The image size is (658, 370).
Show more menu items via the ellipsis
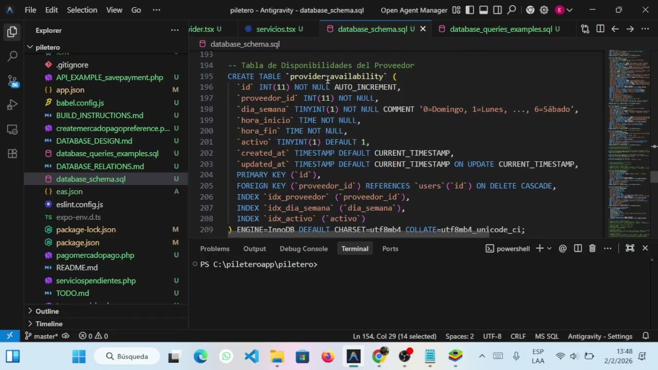pyautogui.click(x=156, y=10)
